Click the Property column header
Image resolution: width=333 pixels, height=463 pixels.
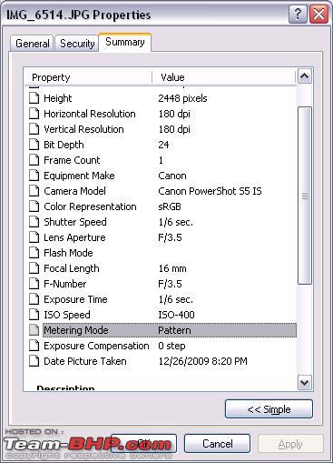pyautogui.click(x=88, y=77)
